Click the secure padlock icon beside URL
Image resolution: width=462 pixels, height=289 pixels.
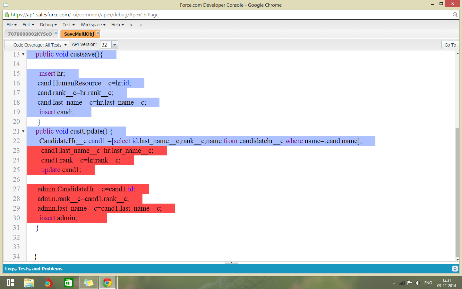click(7, 14)
